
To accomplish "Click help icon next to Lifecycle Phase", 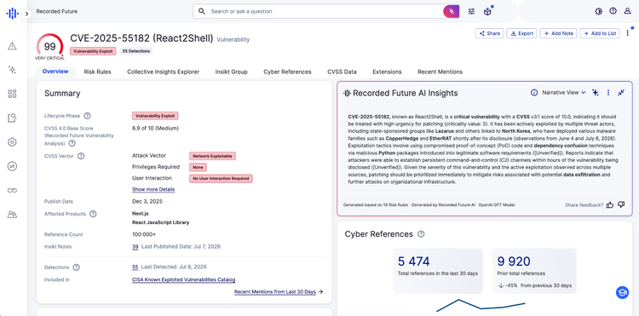I will tap(87, 116).
